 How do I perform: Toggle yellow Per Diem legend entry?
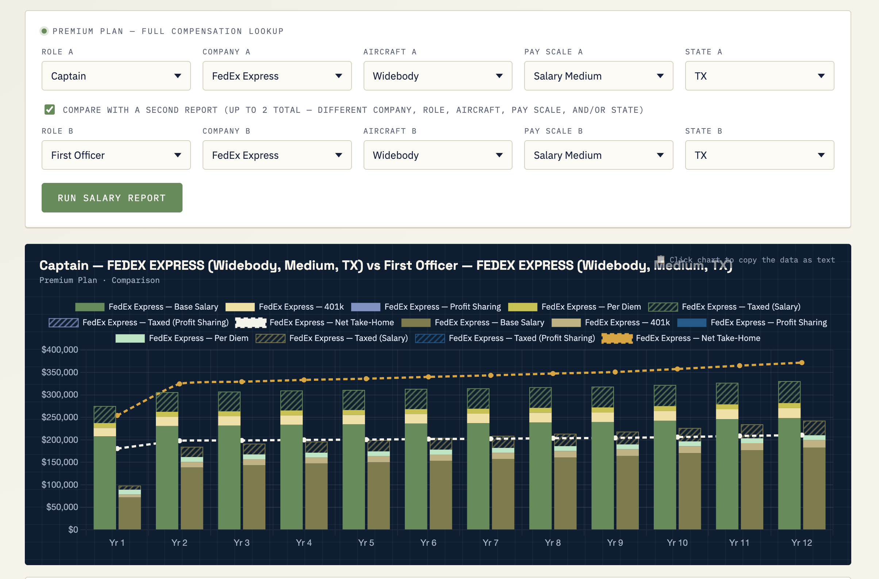click(x=575, y=307)
